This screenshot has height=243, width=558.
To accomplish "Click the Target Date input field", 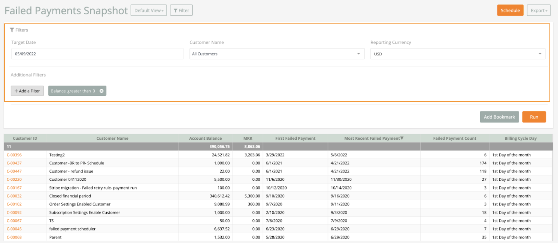I will click(x=97, y=54).
